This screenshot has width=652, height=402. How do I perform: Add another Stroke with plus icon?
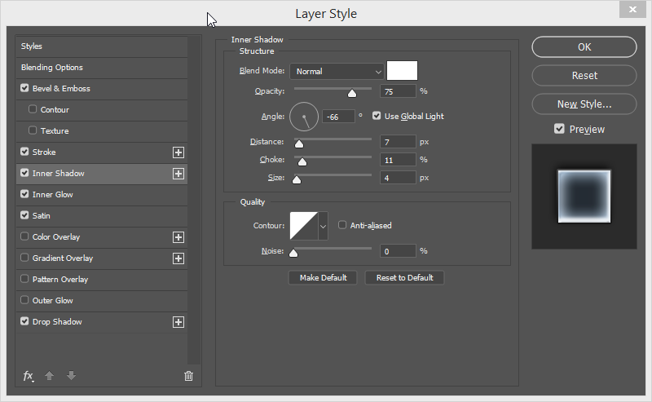pyautogui.click(x=178, y=152)
